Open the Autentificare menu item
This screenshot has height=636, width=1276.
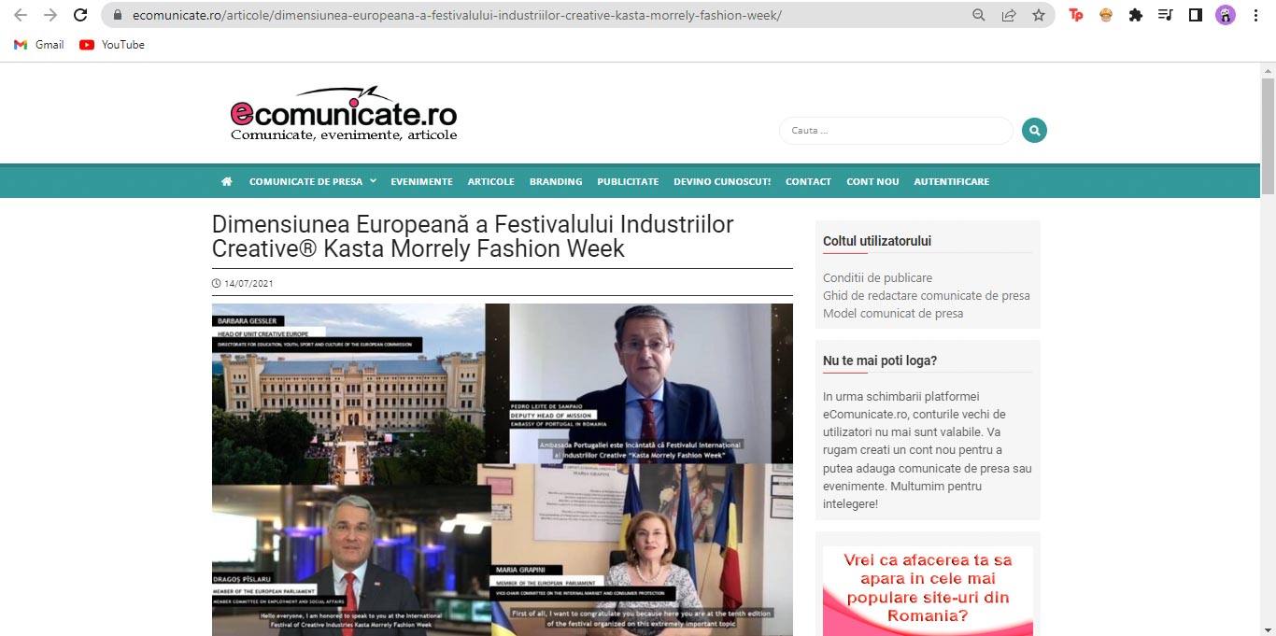tap(951, 181)
